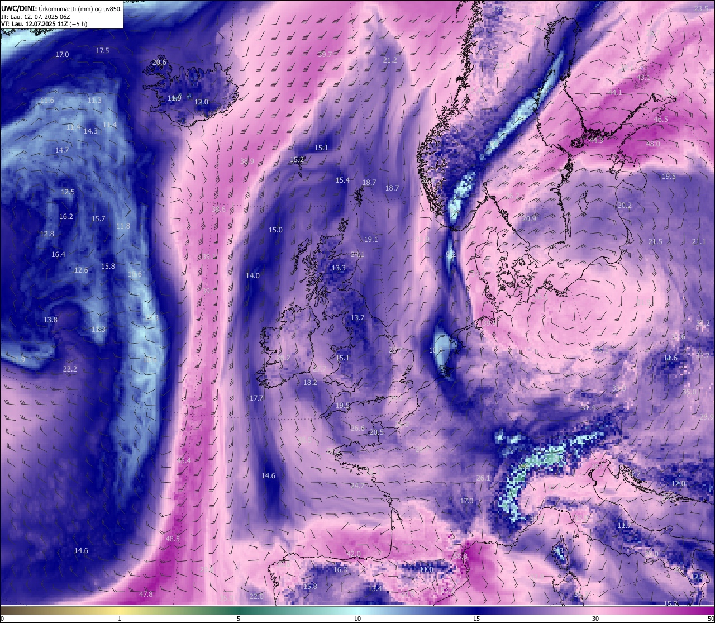Click the 16.2 value in the Atlantic
This screenshot has height=623, width=715.
[66, 217]
